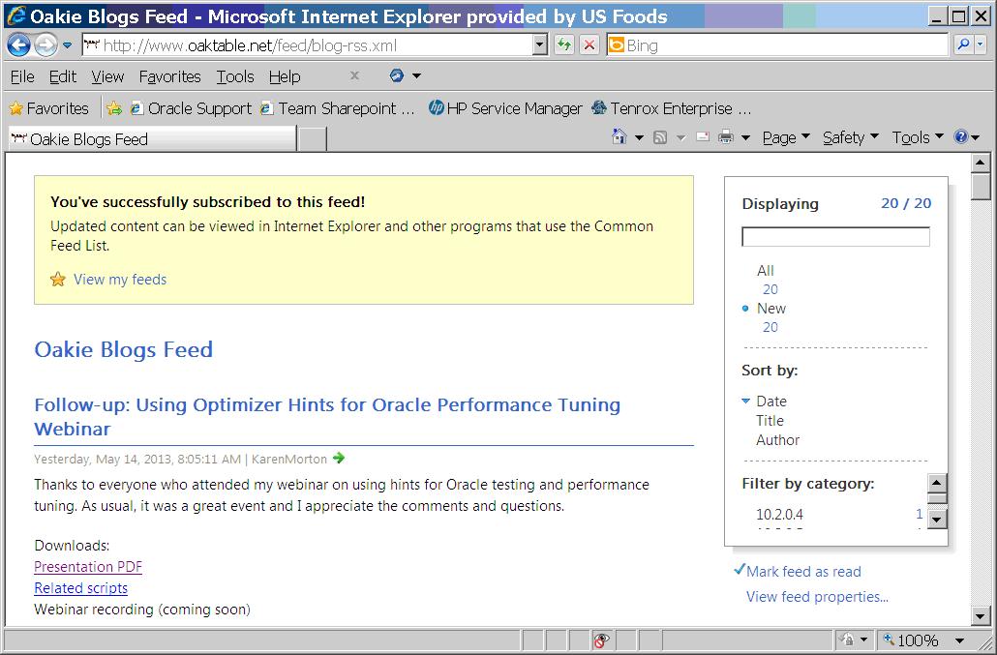997x655 pixels.
Task: Click the Read Mail icon
Action: tap(703, 137)
